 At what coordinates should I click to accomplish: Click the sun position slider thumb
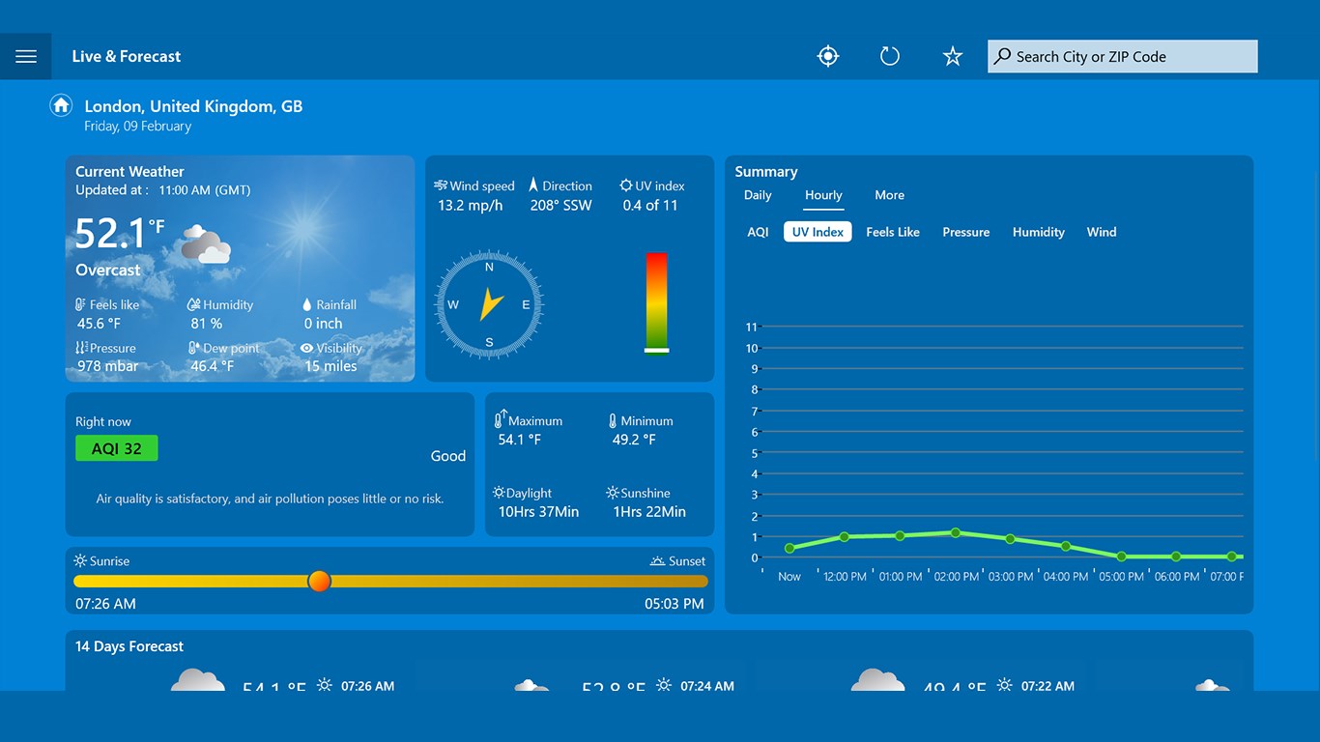319,581
